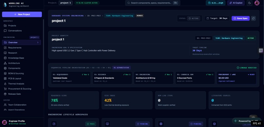This screenshot has height=127, width=264.
Task: Click the LINEAGE VERIFIED indicator
Action: pos(247,68)
